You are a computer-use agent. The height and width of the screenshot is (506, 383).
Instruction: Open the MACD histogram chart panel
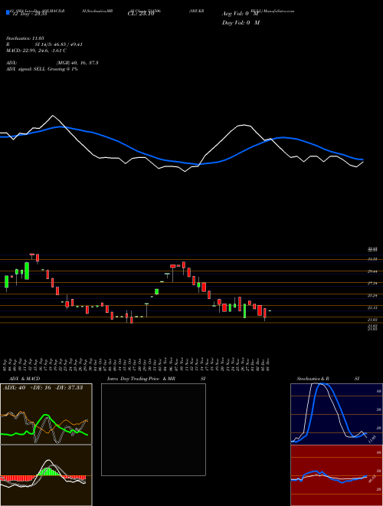coord(46,475)
